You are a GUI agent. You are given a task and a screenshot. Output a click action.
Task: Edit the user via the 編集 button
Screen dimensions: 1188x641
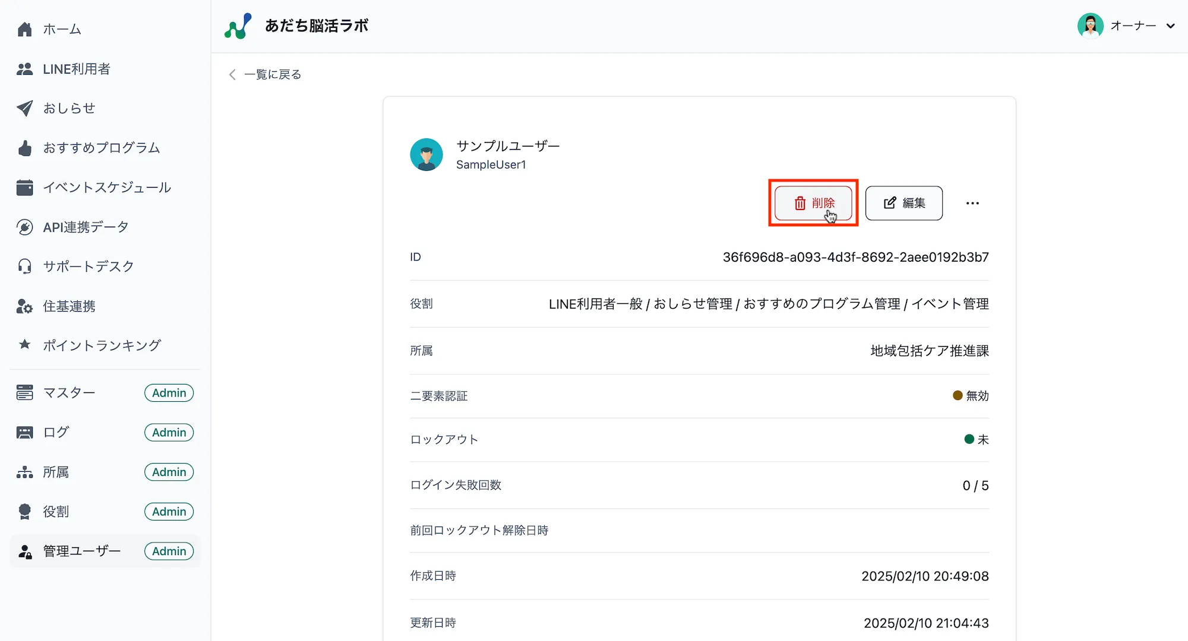pos(904,203)
